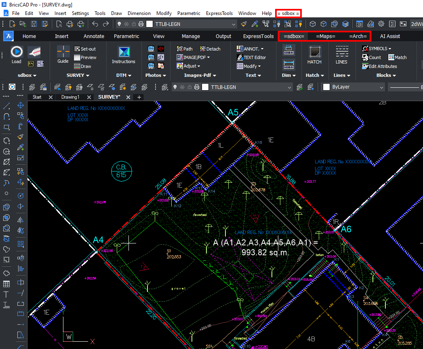Select the Array tool in left toolbar
The width and height of the screenshot is (423, 349).
point(21,244)
